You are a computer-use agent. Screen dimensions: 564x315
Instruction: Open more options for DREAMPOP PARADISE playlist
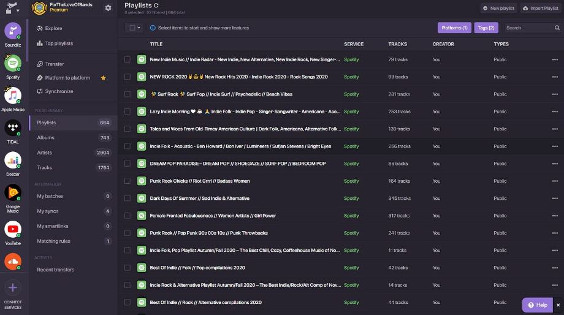555,164
